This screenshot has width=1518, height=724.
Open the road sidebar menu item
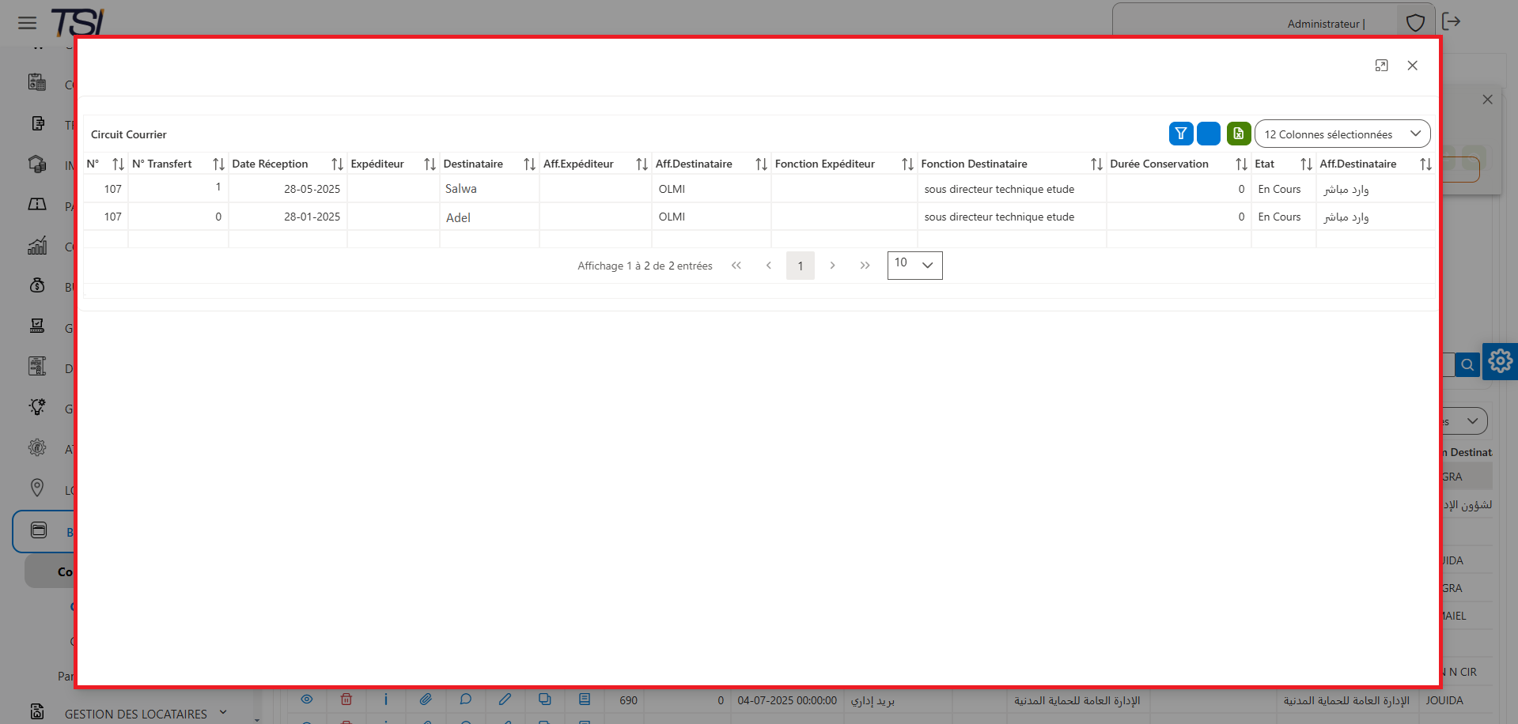click(37, 205)
